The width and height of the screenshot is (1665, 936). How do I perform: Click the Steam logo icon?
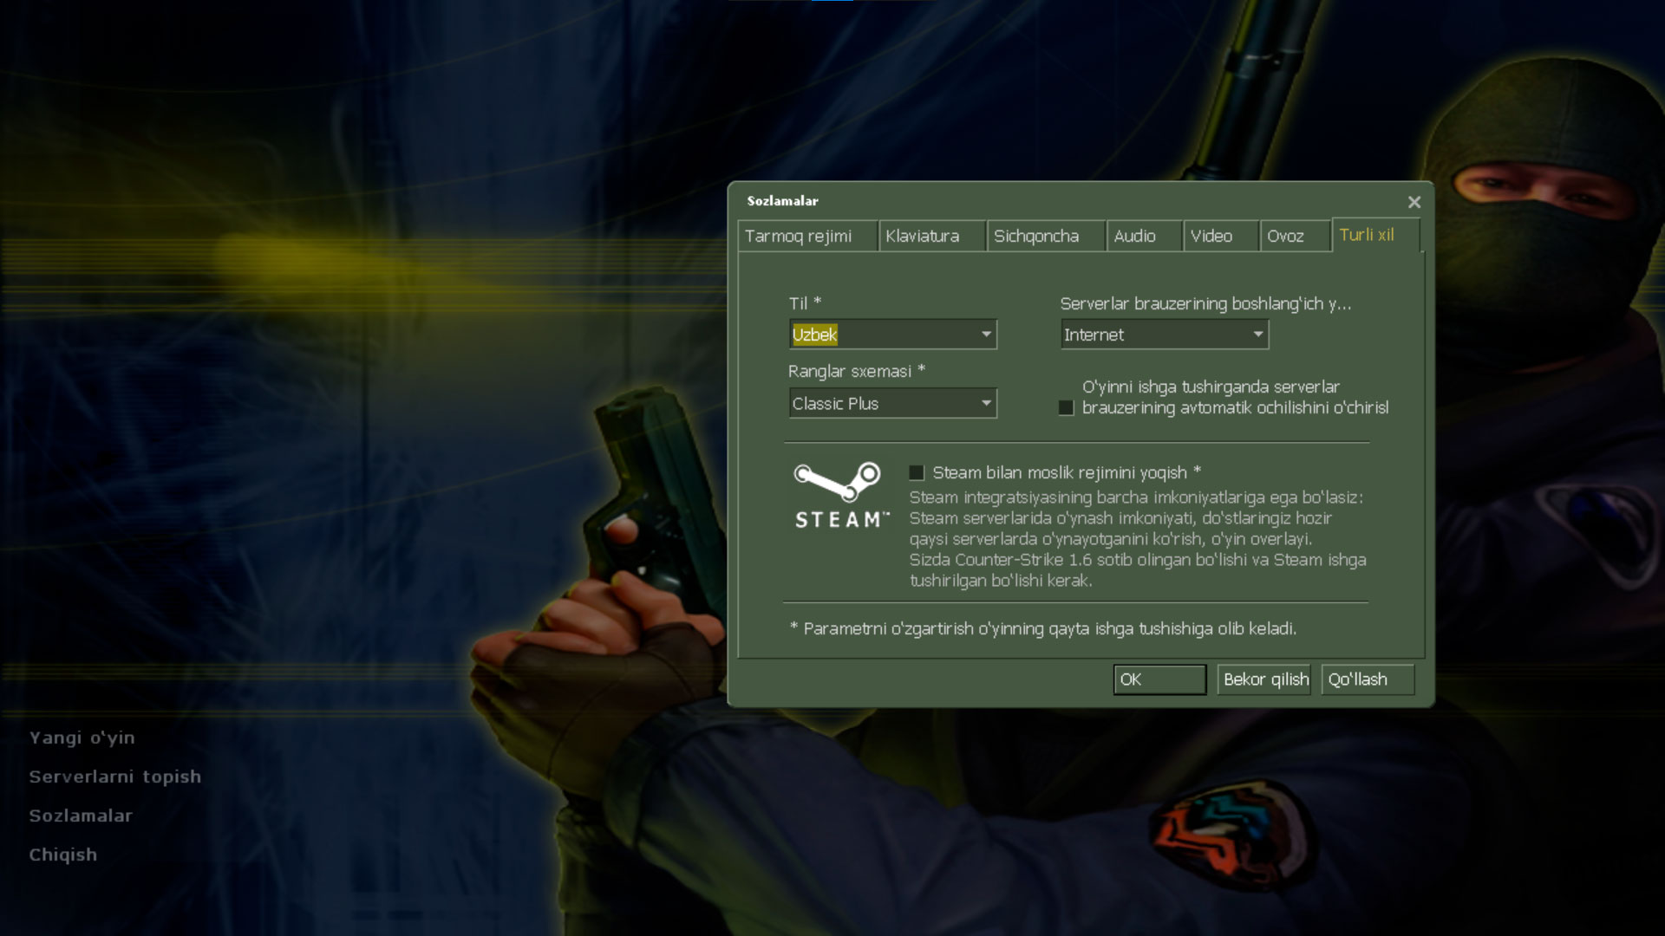(841, 495)
